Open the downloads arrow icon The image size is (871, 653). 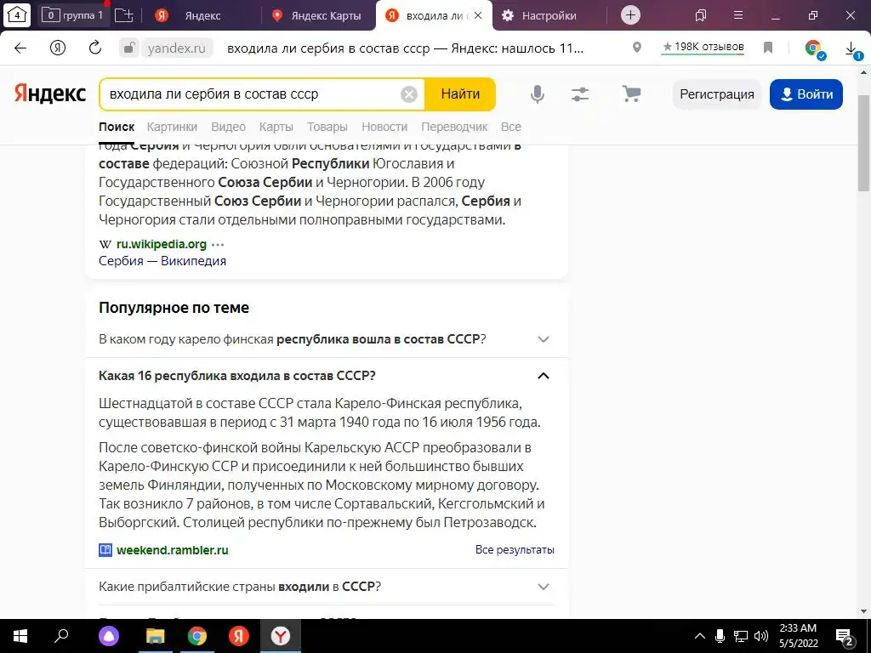(x=852, y=48)
